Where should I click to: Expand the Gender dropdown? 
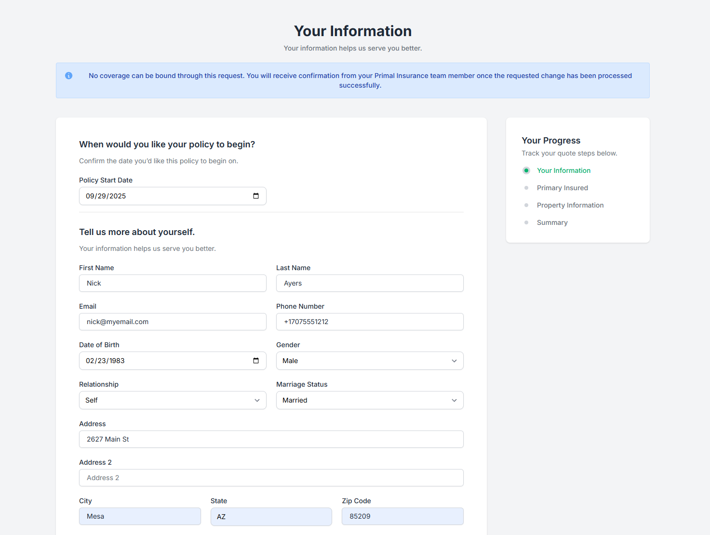pyautogui.click(x=369, y=361)
